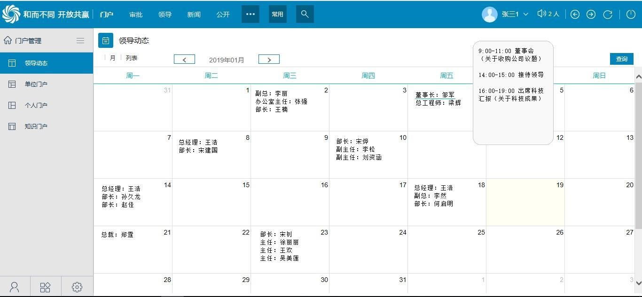Click the 查询 button
642x297 pixels.
pos(621,59)
